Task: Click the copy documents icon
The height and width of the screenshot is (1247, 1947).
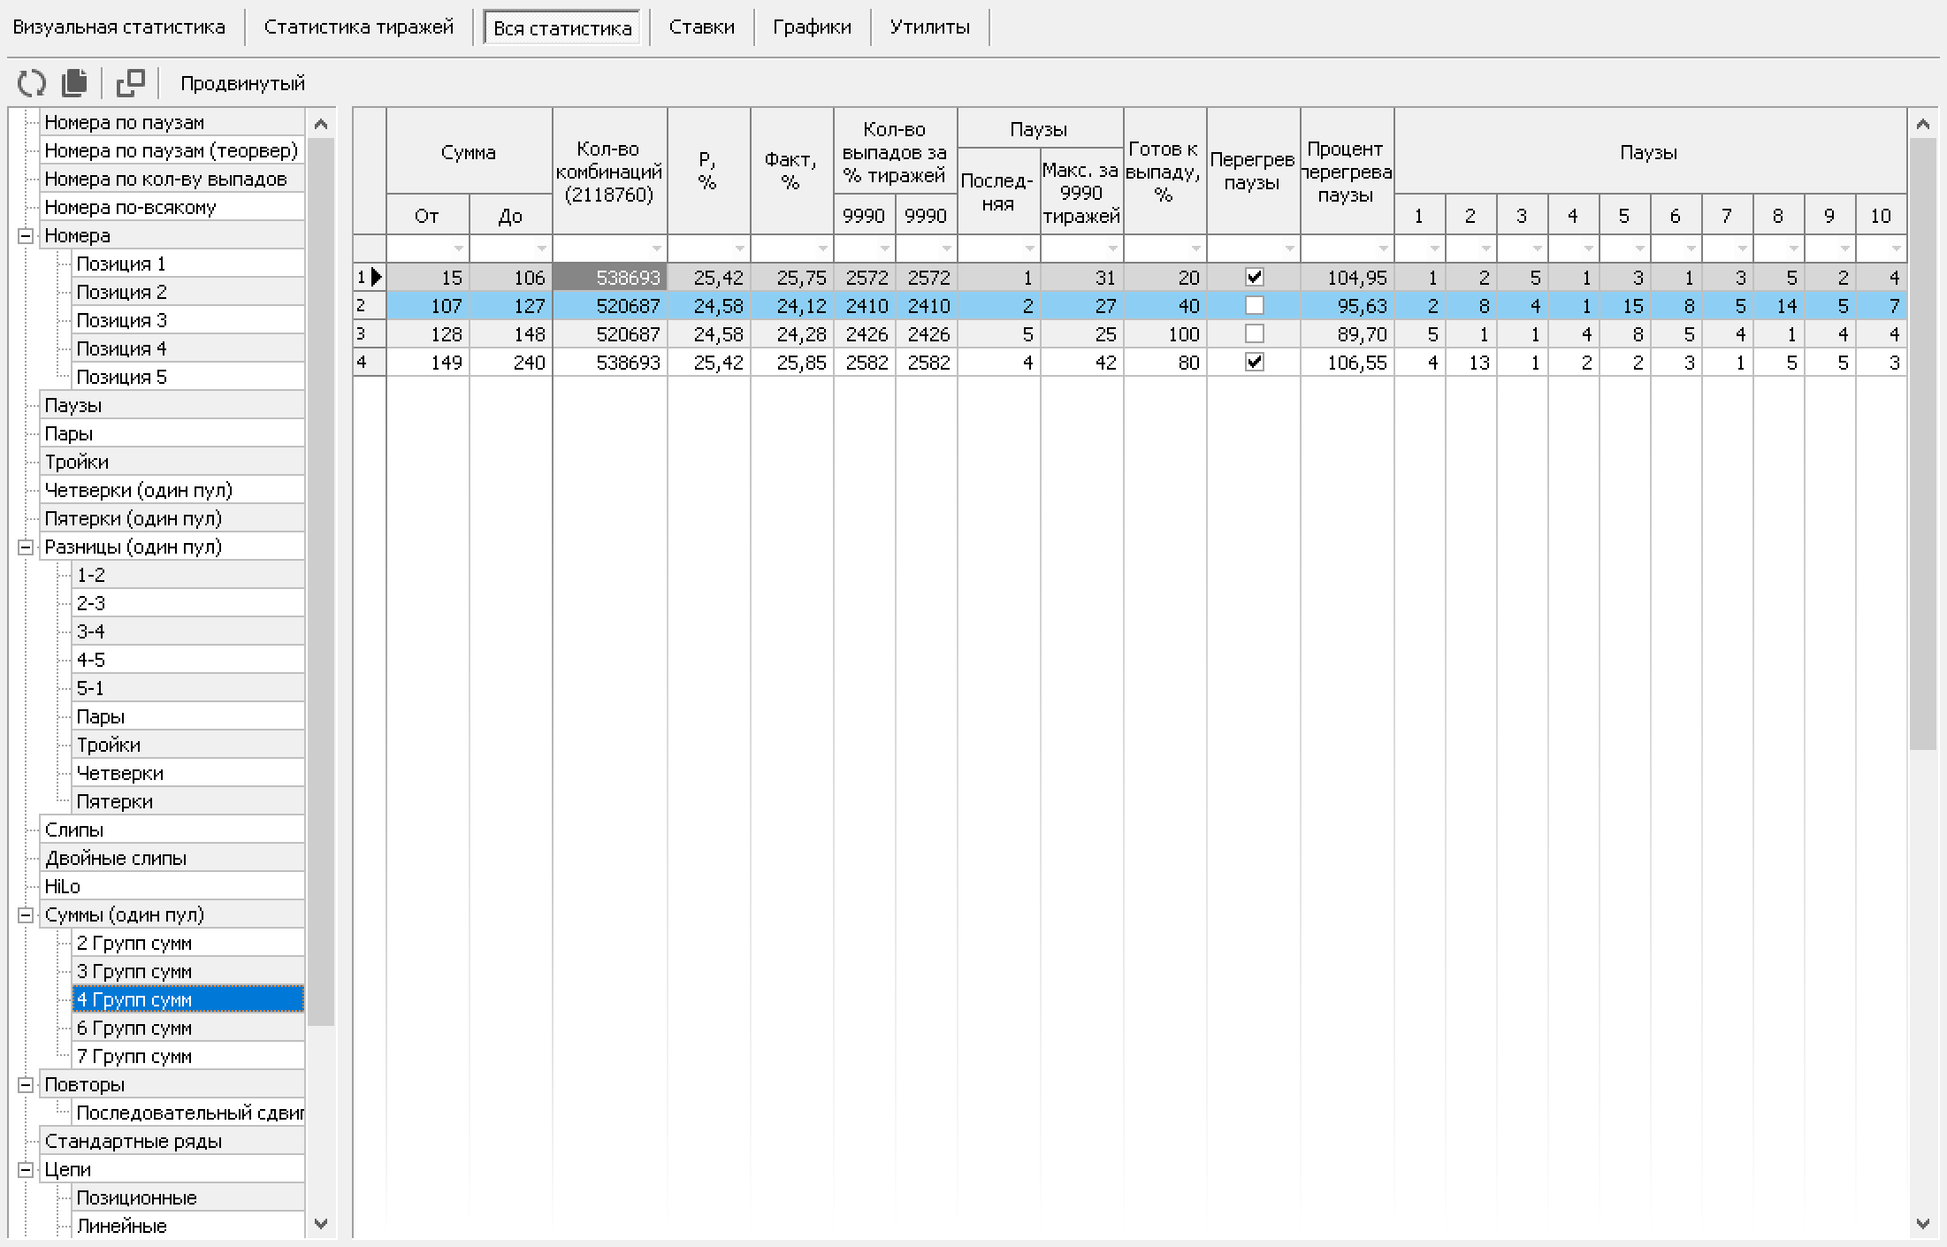Action: pyautogui.click(x=75, y=83)
